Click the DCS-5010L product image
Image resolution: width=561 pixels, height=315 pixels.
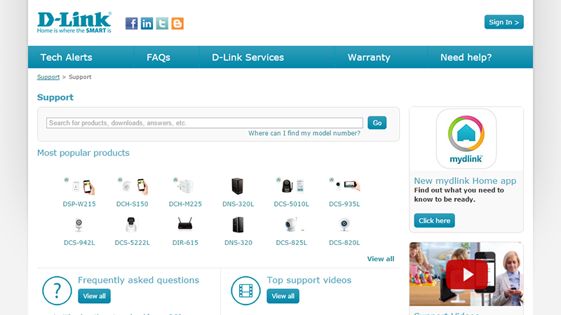291,186
